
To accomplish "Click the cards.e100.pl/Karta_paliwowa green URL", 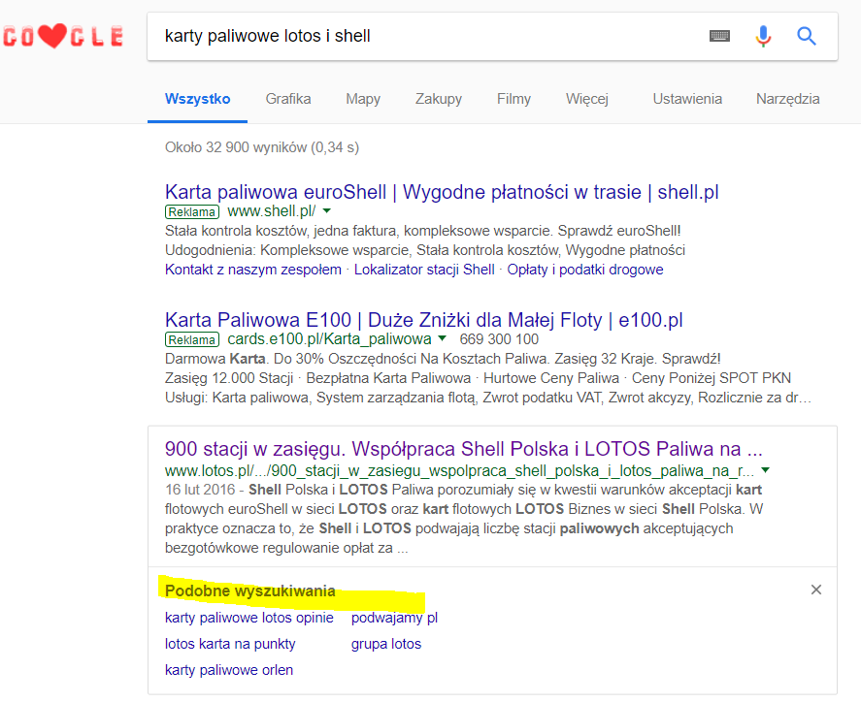I will [329, 339].
